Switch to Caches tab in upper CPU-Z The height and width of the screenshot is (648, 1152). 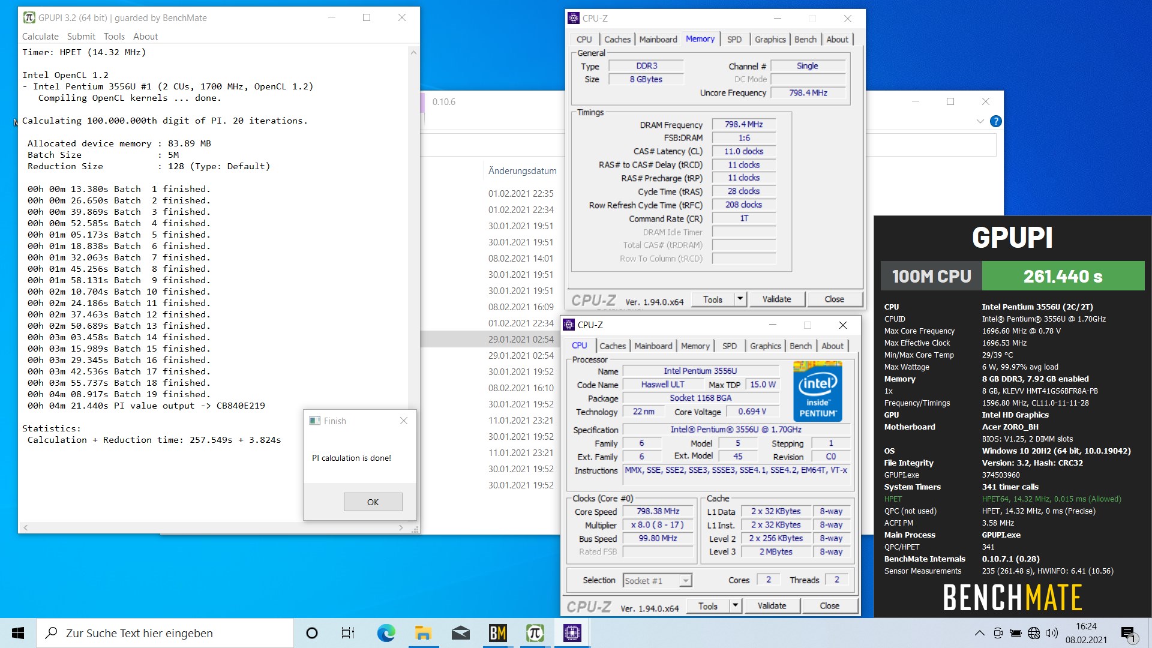tap(617, 39)
